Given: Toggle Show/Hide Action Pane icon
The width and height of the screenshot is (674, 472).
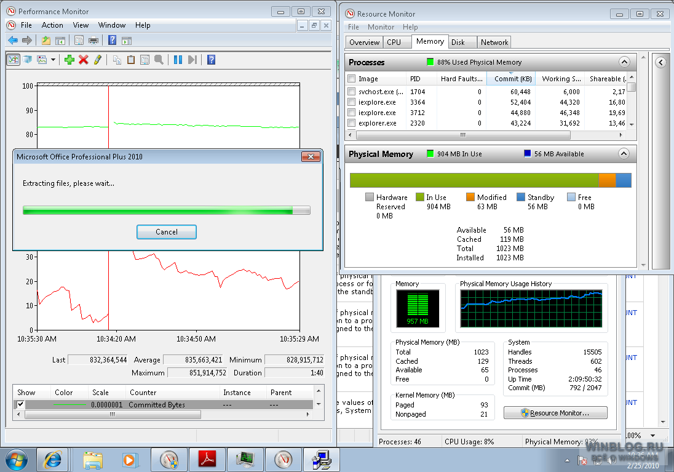Looking at the screenshot, I should coord(127,41).
